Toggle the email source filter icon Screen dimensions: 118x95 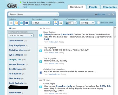pyautogui.click(x=11, y=23)
